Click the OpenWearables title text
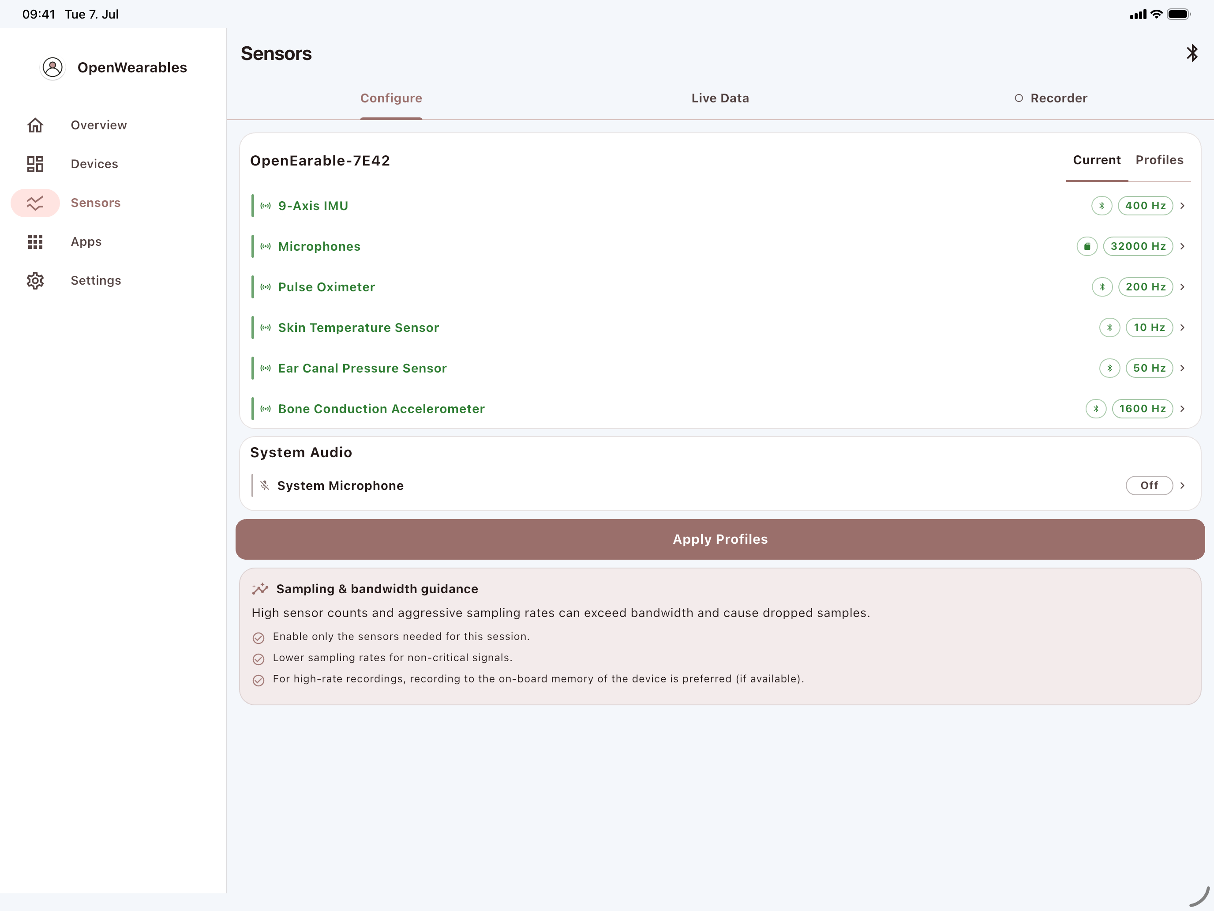Screen dimensions: 1214x911 pos(132,68)
